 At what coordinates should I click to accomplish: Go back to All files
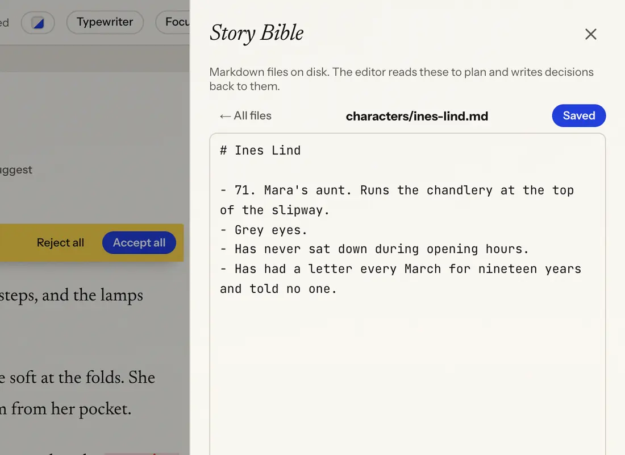pyautogui.click(x=245, y=116)
